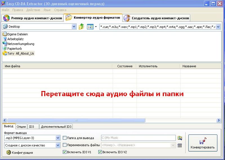The width and height of the screenshot is (225, 160).
Task: Expand the Desktop folder location dropdown
Action: coord(74,27)
